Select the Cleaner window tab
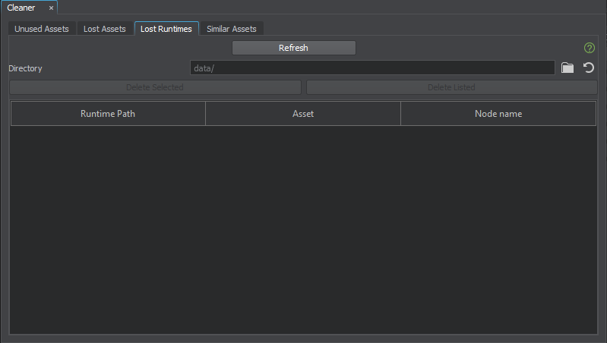The width and height of the screenshot is (607, 343). 21,8
